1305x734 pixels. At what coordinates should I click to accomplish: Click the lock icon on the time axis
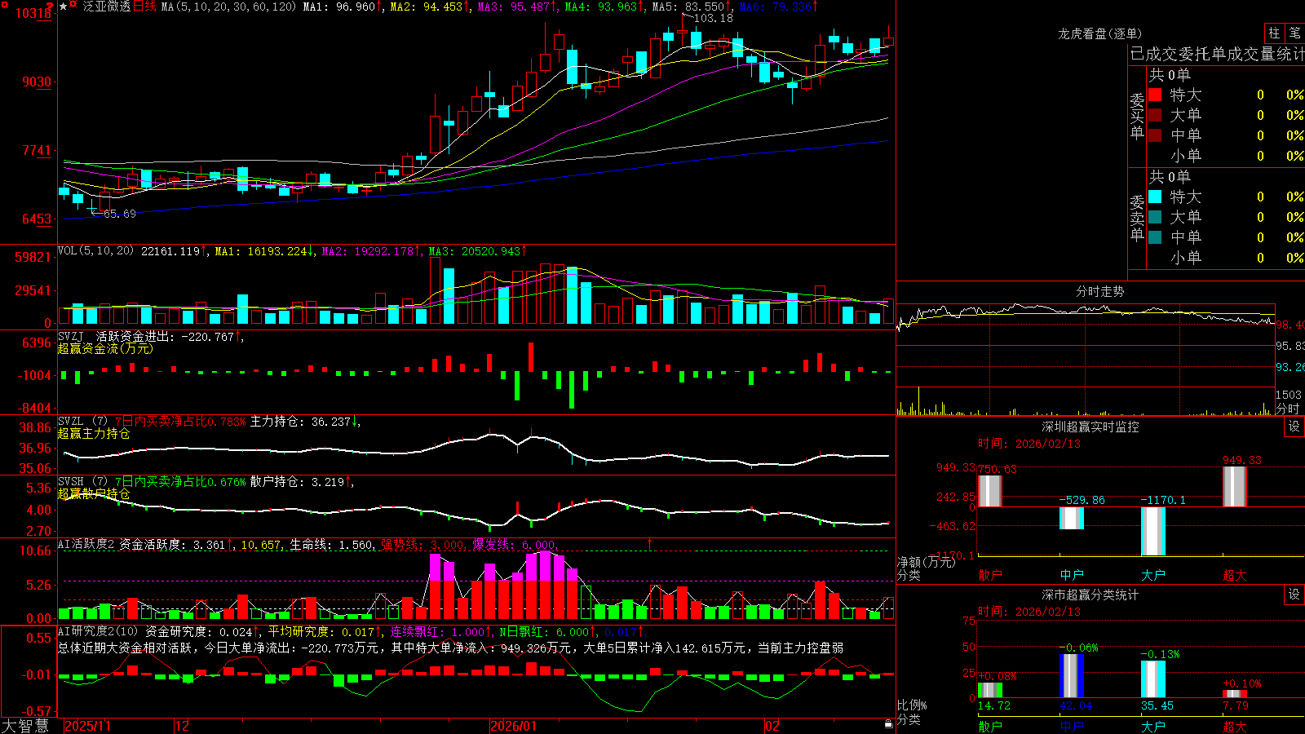pyautogui.click(x=888, y=724)
